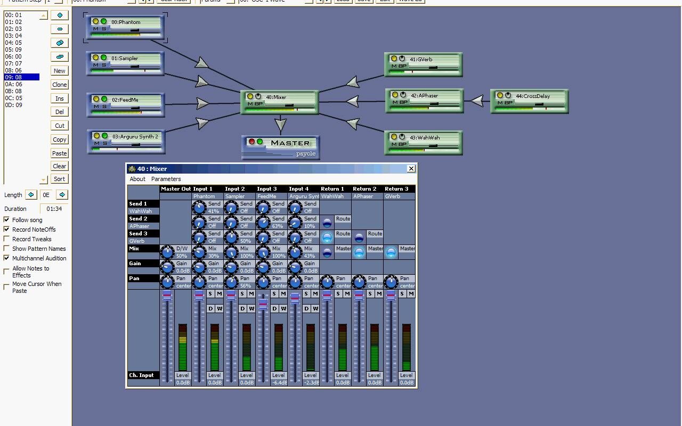This screenshot has height=426, width=682.
Task: Select the 41:GVerb effect machine
Action: tap(424, 64)
